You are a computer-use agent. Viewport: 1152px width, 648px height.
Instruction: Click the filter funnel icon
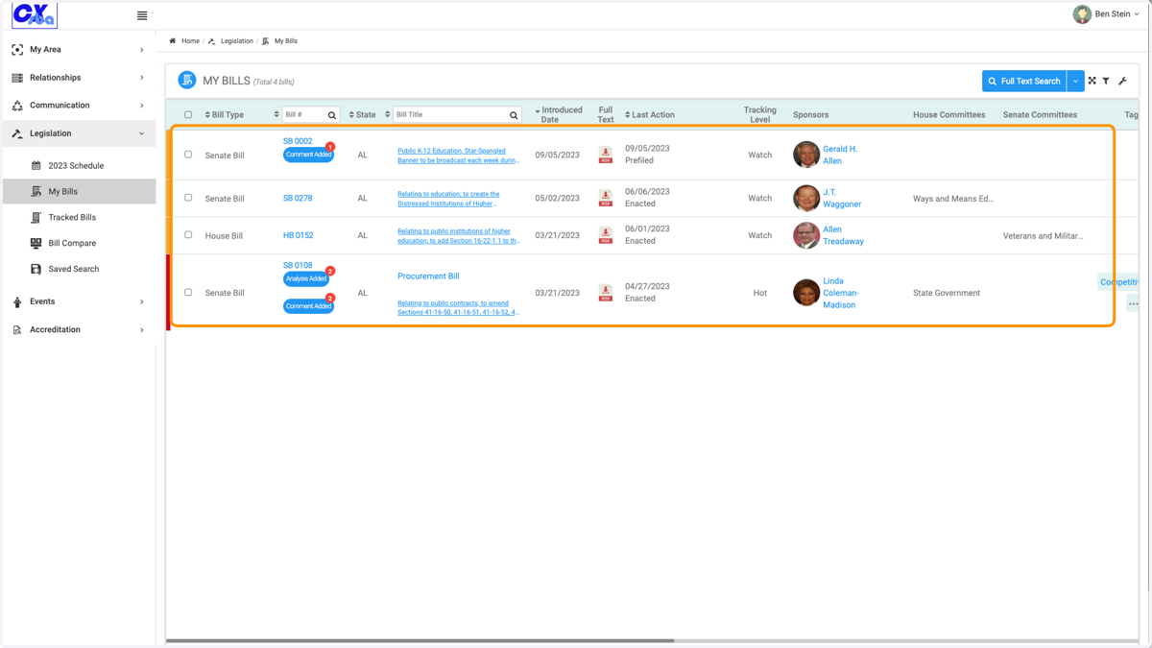click(1106, 82)
